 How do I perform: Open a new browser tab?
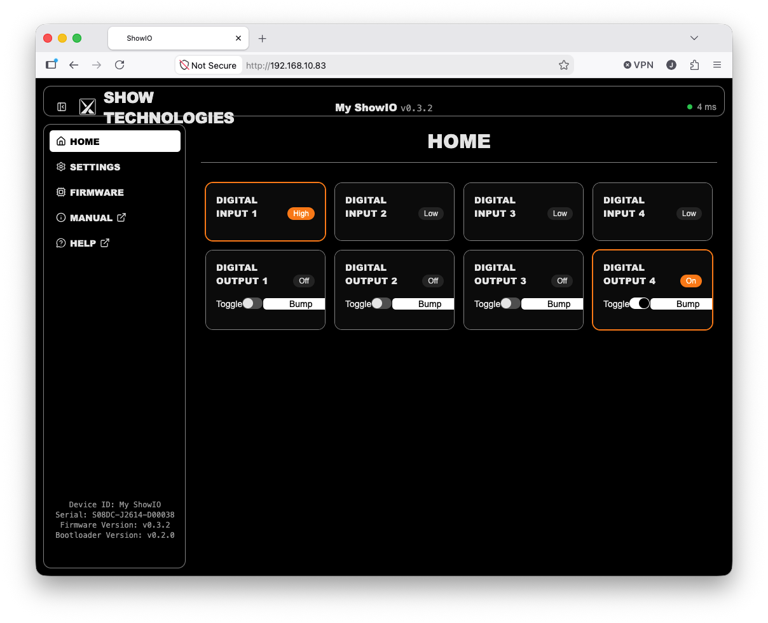(262, 38)
